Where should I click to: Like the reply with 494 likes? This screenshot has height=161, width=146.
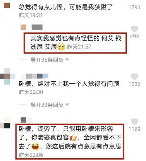134,29
